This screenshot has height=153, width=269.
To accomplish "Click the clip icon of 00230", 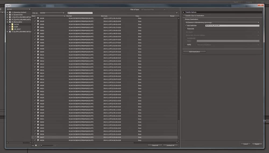I will 38,116.
